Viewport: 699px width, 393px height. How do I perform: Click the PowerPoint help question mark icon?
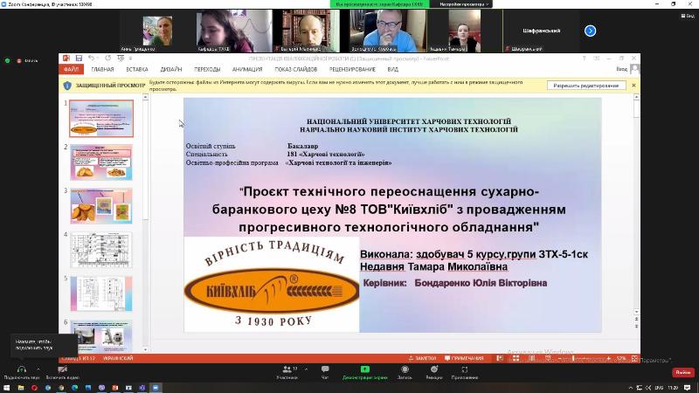(x=584, y=59)
